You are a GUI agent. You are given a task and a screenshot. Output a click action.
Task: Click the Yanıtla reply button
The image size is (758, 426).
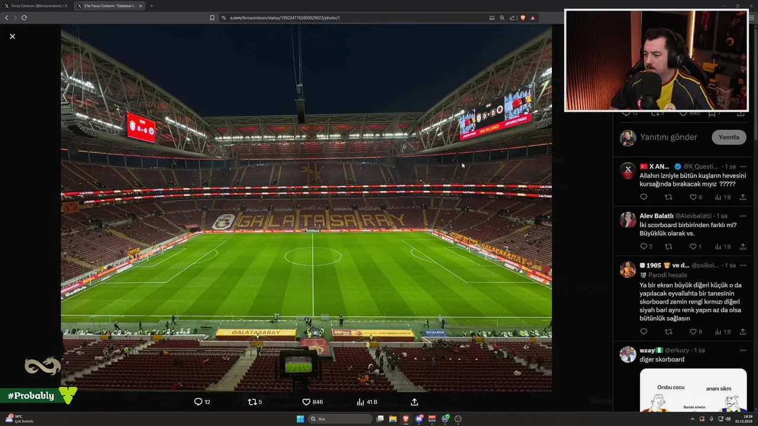[728, 137]
